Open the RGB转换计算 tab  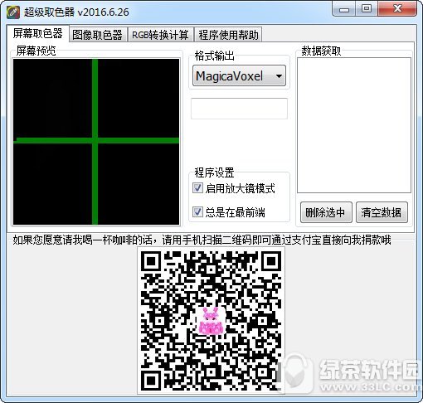[160, 35]
